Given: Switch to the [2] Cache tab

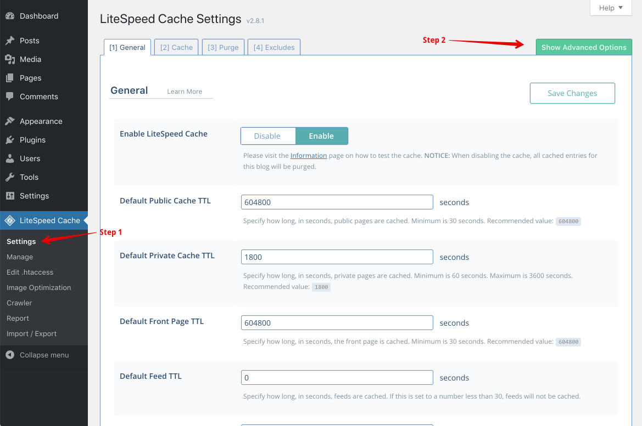Looking at the screenshot, I should point(176,47).
